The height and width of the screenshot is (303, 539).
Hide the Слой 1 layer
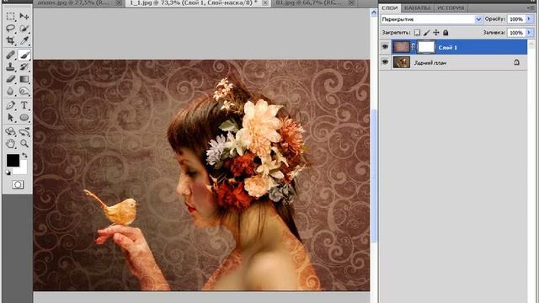[385, 47]
